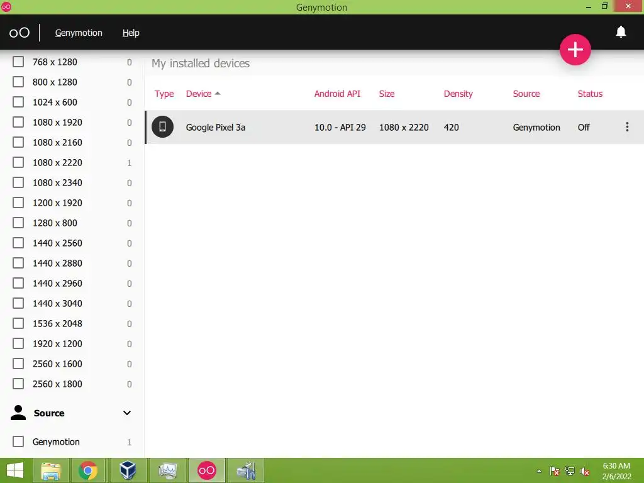644x483 pixels.
Task: Toggle the 1440 x 3040 checkbox
Action: coord(18,304)
